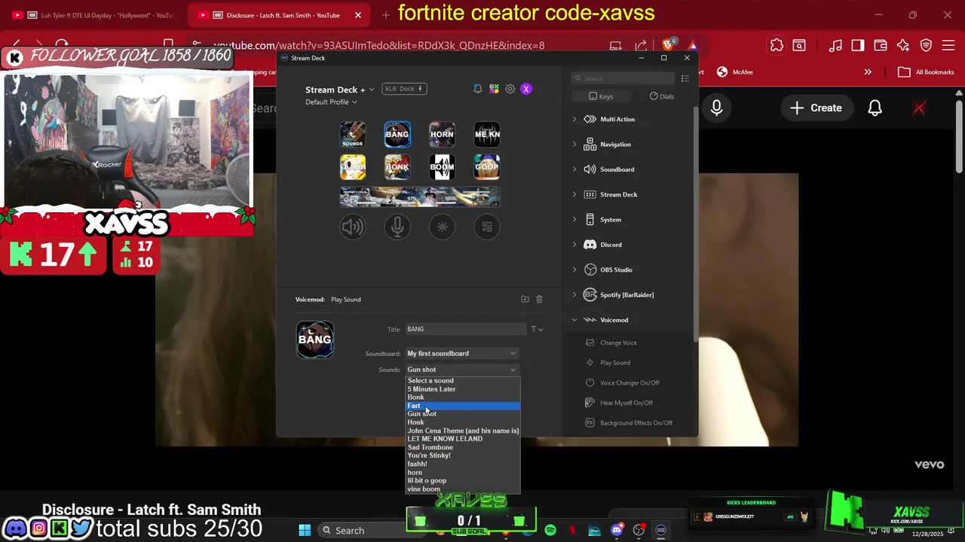This screenshot has width=965, height=542.
Task: Open Spotify from the Windows taskbar
Action: click(x=550, y=530)
